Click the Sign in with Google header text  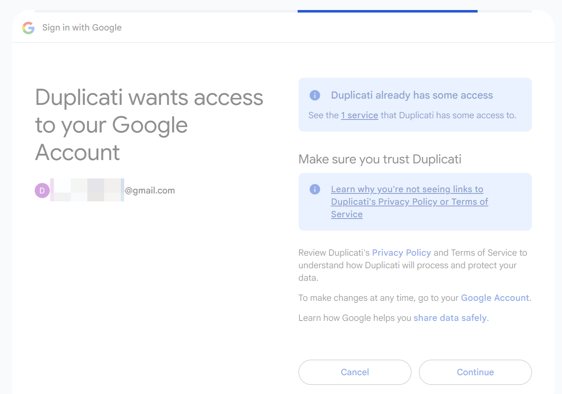click(82, 28)
